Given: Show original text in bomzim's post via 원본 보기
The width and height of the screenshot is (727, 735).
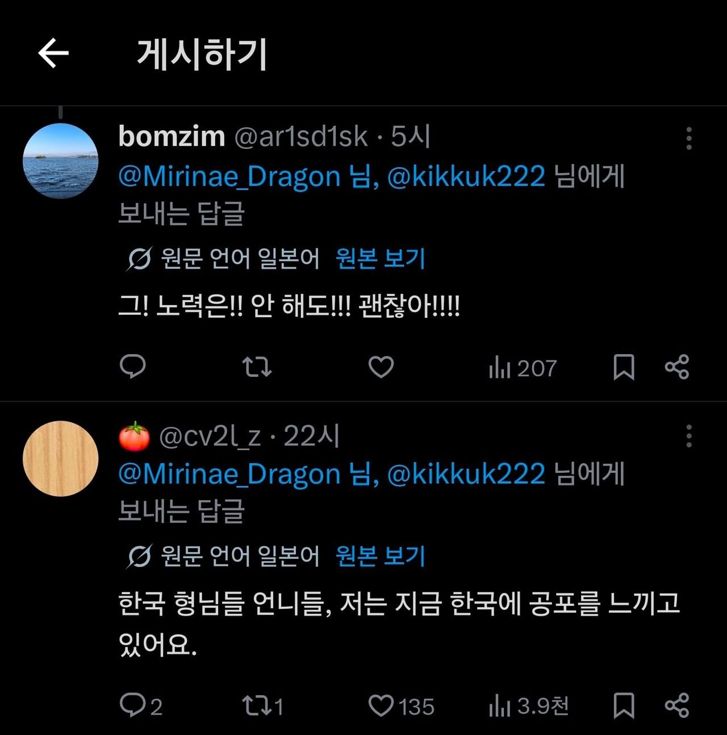Looking at the screenshot, I should 381,259.
